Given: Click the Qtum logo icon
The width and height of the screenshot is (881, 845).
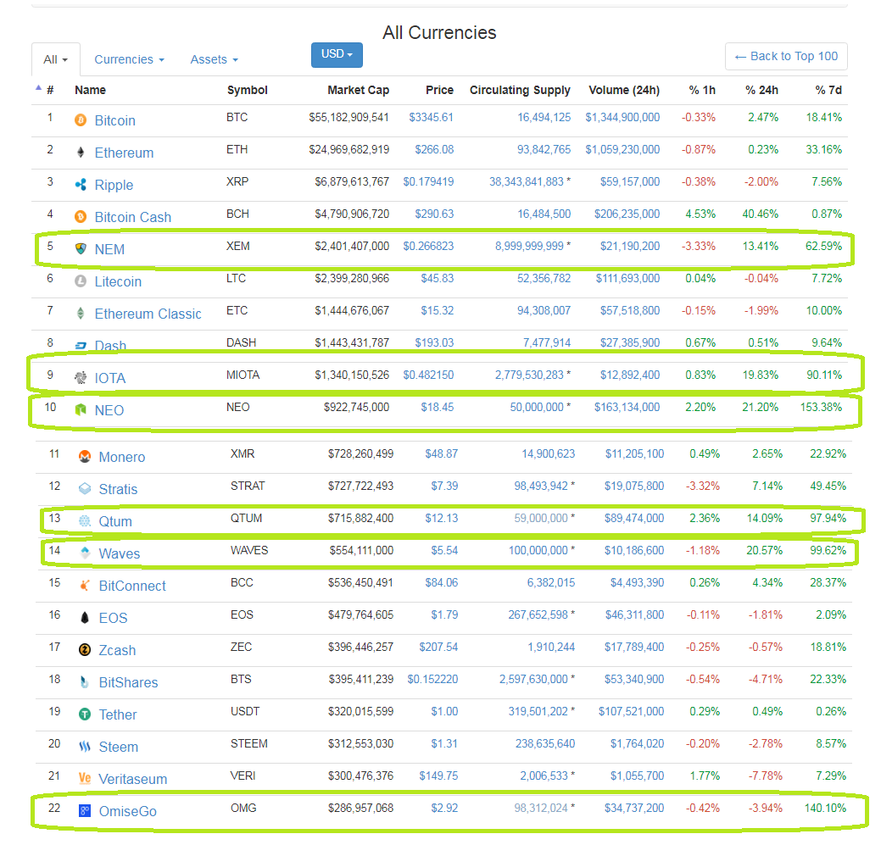Looking at the screenshot, I should [x=85, y=521].
